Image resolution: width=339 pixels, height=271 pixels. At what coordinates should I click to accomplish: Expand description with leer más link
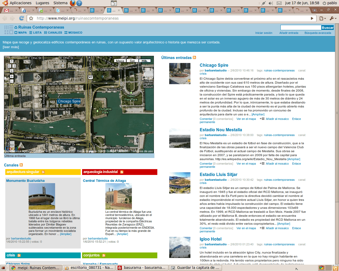click(x=11, y=47)
